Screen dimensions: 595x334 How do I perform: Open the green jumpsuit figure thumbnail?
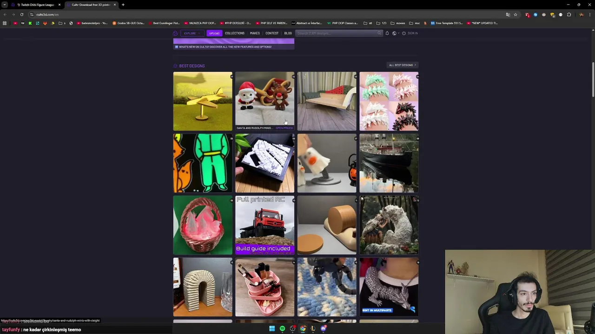[x=203, y=163]
